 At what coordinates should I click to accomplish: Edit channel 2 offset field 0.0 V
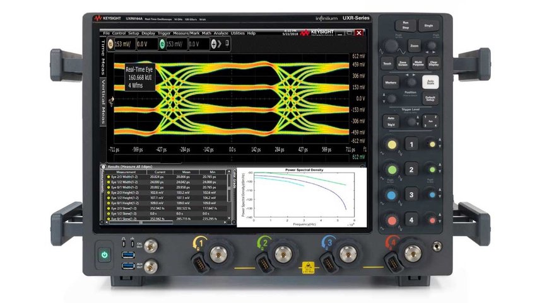pyautogui.click(x=199, y=44)
